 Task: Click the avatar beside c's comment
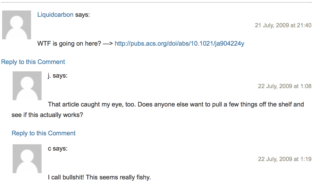pyautogui.click(x=27, y=159)
